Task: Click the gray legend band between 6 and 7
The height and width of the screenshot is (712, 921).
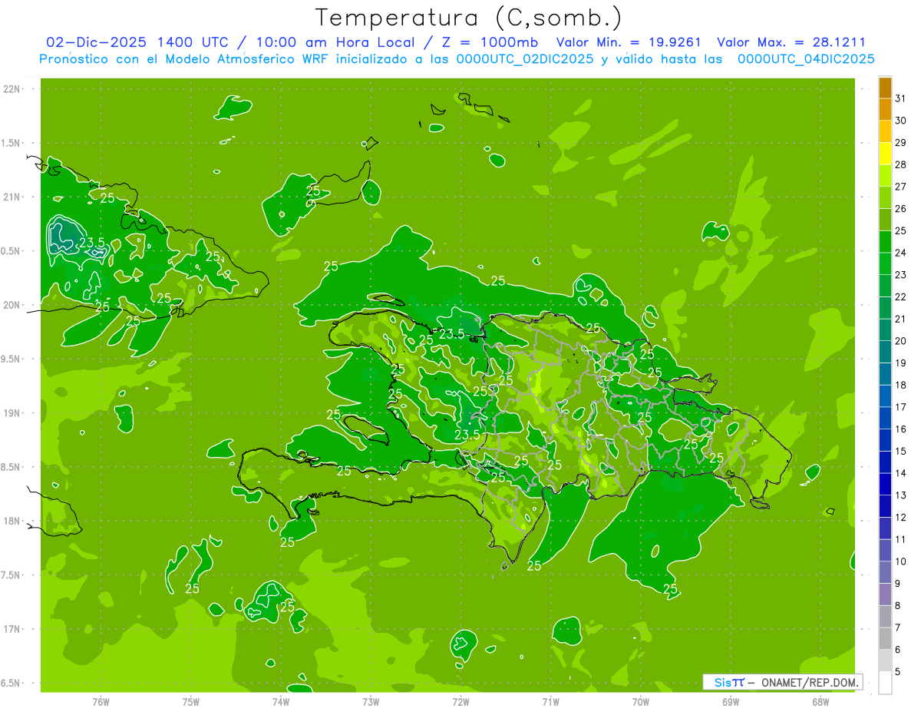Action: [x=885, y=639]
